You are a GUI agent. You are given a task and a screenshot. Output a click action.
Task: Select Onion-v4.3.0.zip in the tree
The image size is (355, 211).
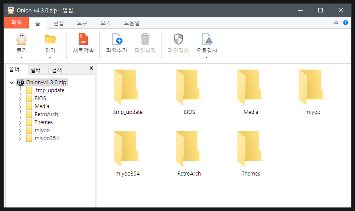click(x=46, y=82)
